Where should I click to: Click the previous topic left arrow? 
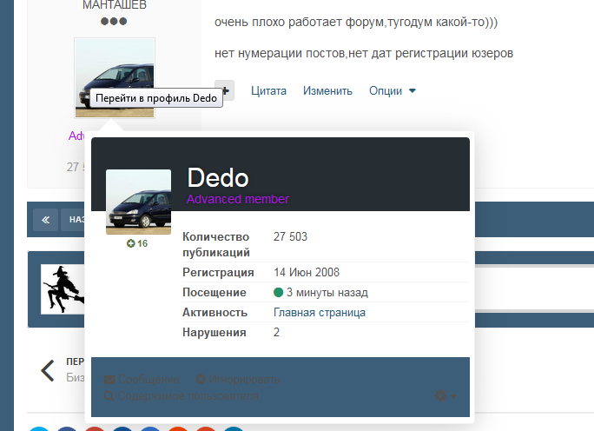(48, 371)
